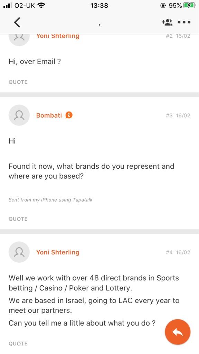Tap the orange floating reply button
This screenshot has height=354, width=199.
(x=178, y=332)
